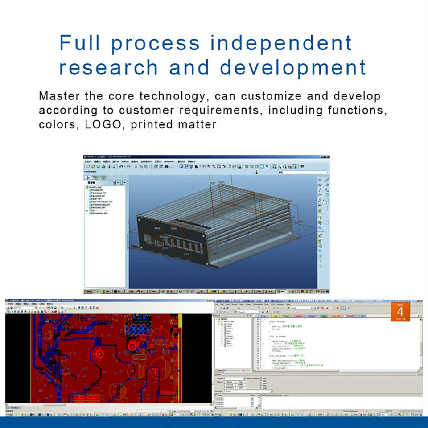This screenshot has height=428, width=428.
Task: Click red breakpoint dot in Keil toolbar
Action: tap(328, 308)
